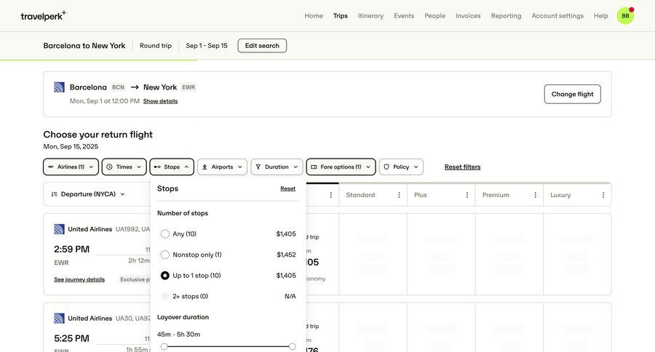The width and height of the screenshot is (655, 352).
Task: Select Up to 1 stop (10) option
Action: point(165,276)
